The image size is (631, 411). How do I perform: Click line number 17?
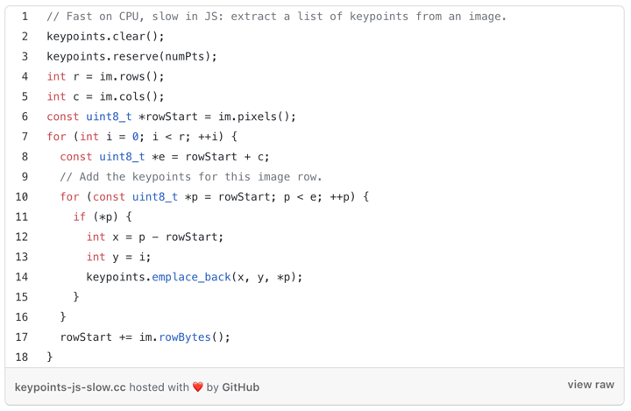(x=22, y=337)
